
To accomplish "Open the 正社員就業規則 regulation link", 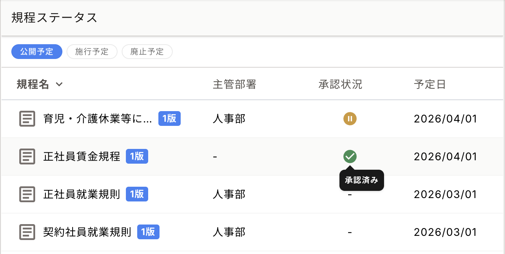I will [x=82, y=194].
